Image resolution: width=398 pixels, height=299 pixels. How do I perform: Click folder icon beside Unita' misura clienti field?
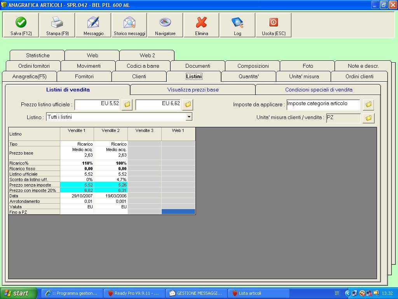[368, 118]
